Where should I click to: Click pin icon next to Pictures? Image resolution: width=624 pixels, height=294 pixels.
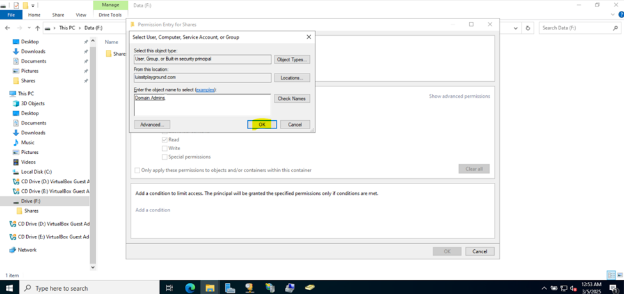pos(86,71)
